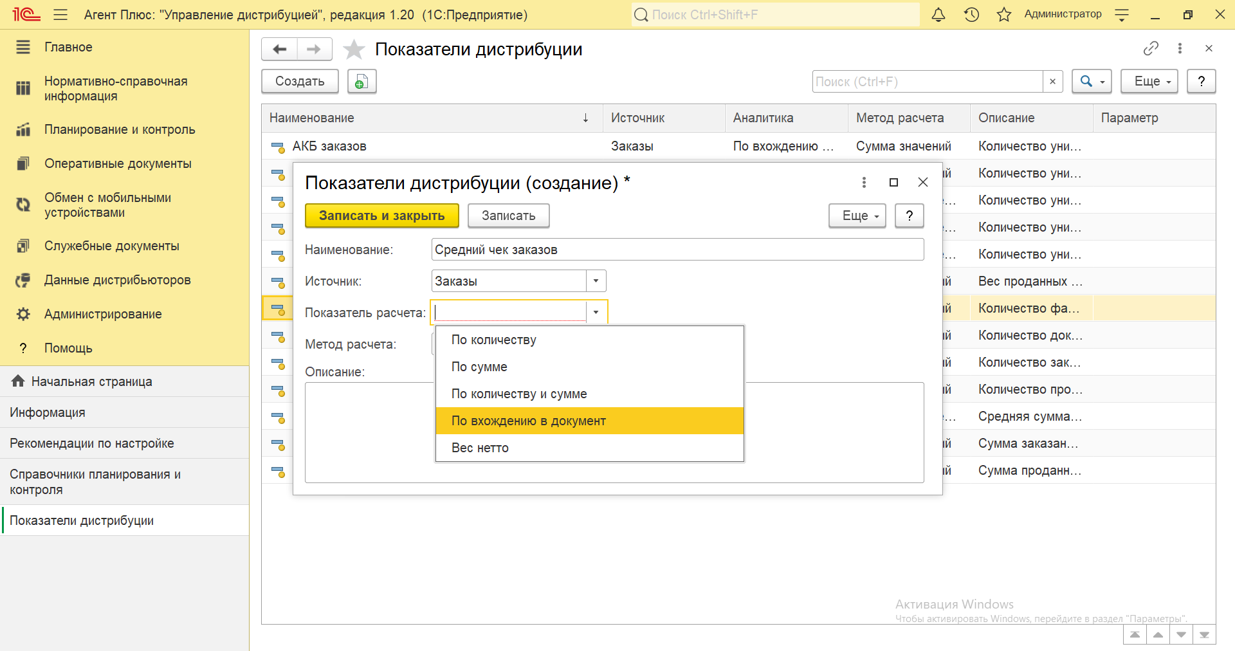
Task: Close the Показатели дистрибуции list tab
Action: click(1209, 48)
